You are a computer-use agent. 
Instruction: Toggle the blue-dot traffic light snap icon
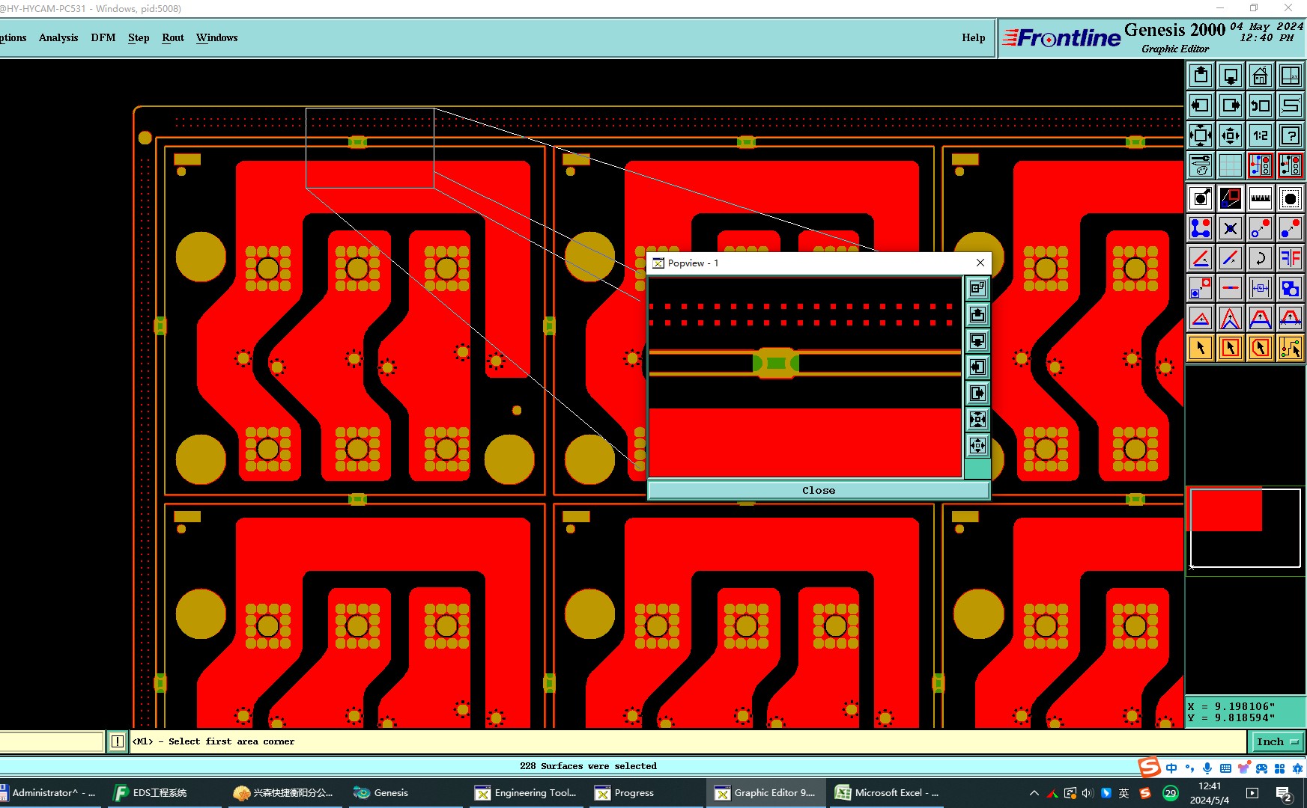(x=1261, y=165)
